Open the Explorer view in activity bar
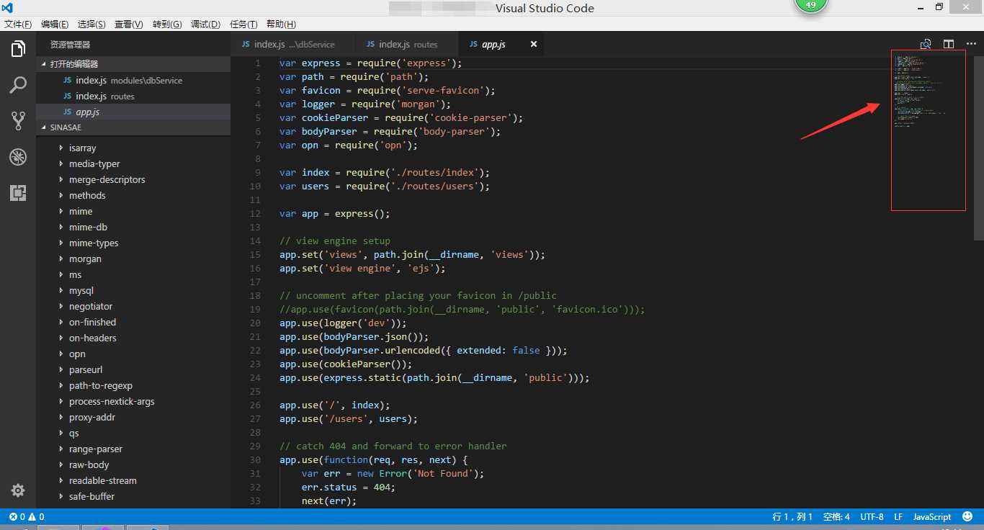The width and height of the screenshot is (984, 530). pos(18,49)
